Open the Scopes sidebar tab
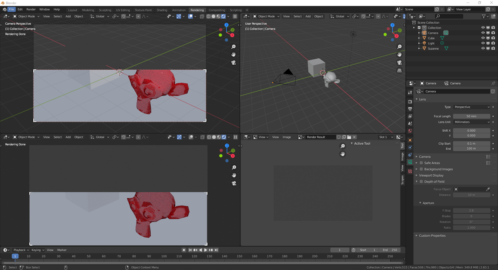 [x=402, y=180]
